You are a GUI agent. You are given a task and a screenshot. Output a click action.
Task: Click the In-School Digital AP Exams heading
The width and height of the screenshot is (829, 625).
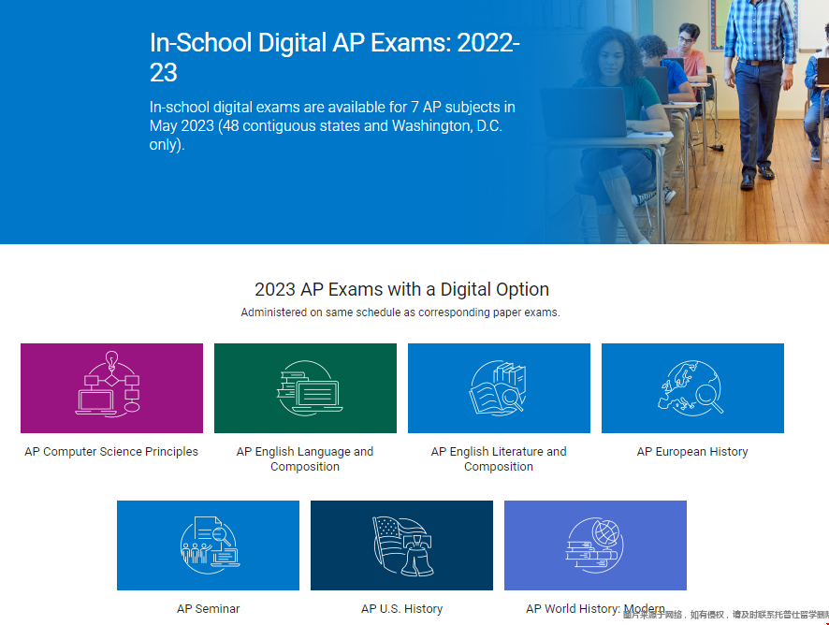click(334, 57)
